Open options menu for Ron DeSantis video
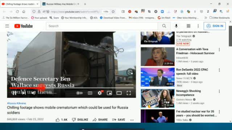Image resolution: width=232 pixels, height=130 pixels. point(219,70)
